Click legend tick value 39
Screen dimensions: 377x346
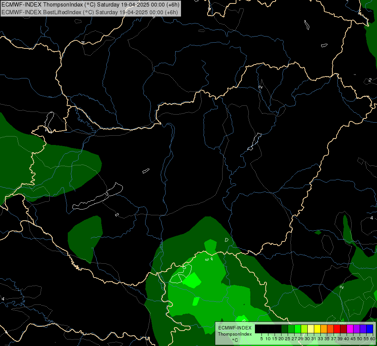tap(340, 339)
